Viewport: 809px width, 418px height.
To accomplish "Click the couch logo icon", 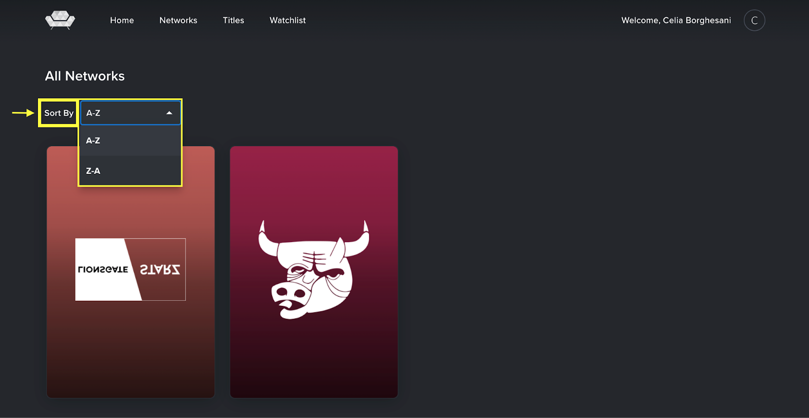I will [60, 20].
